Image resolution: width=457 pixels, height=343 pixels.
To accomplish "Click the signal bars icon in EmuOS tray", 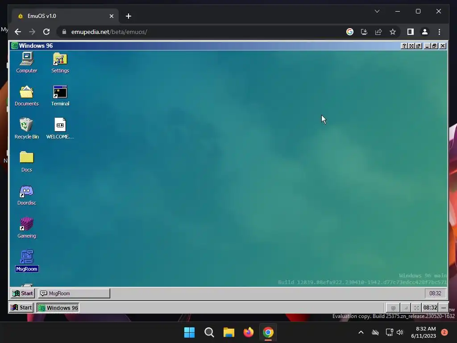I will pos(405,308).
